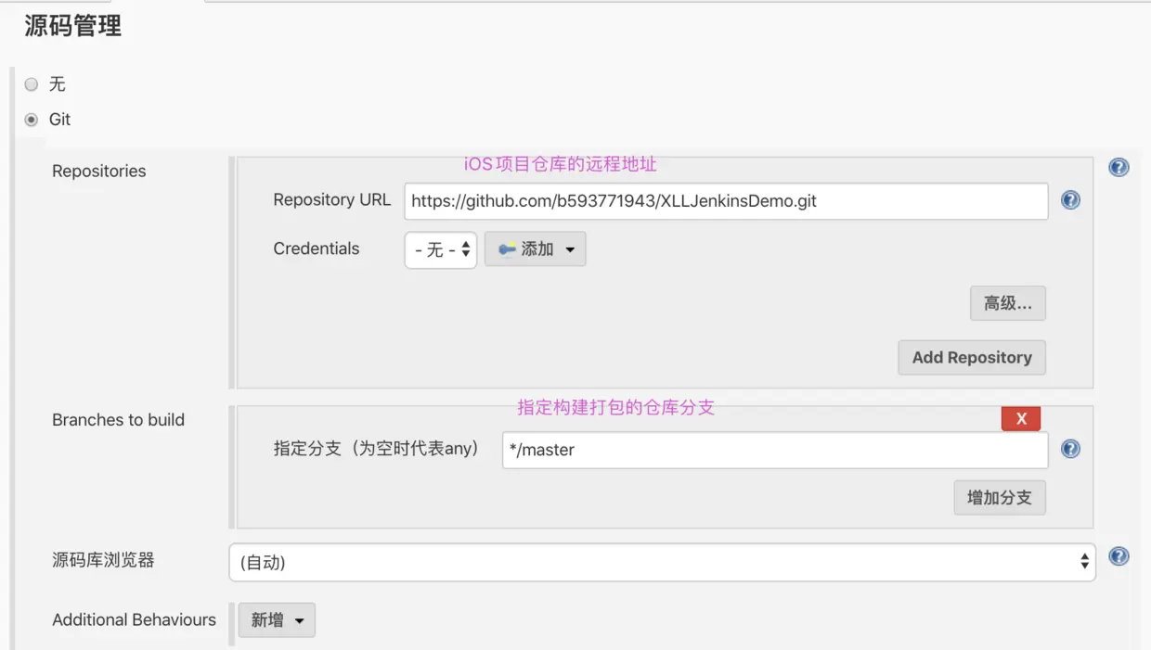Open the 新增 Additional Behaviours dropdown
The height and width of the screenshot is (650, 1151).
click(277, 620)
